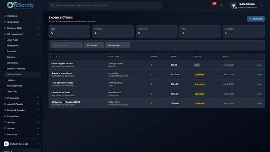Image resolution: width=270 pixels, height=152 pixels.
Task: Open the All statuses dropdown
Action: 94,45
